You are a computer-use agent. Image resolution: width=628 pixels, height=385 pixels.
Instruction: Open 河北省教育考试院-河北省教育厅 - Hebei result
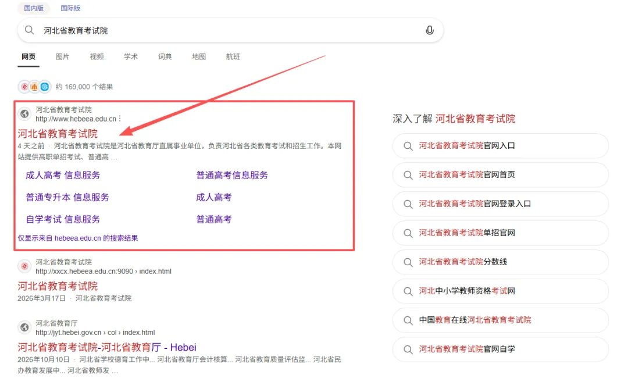pyautogui.click(x=107, y=347)
